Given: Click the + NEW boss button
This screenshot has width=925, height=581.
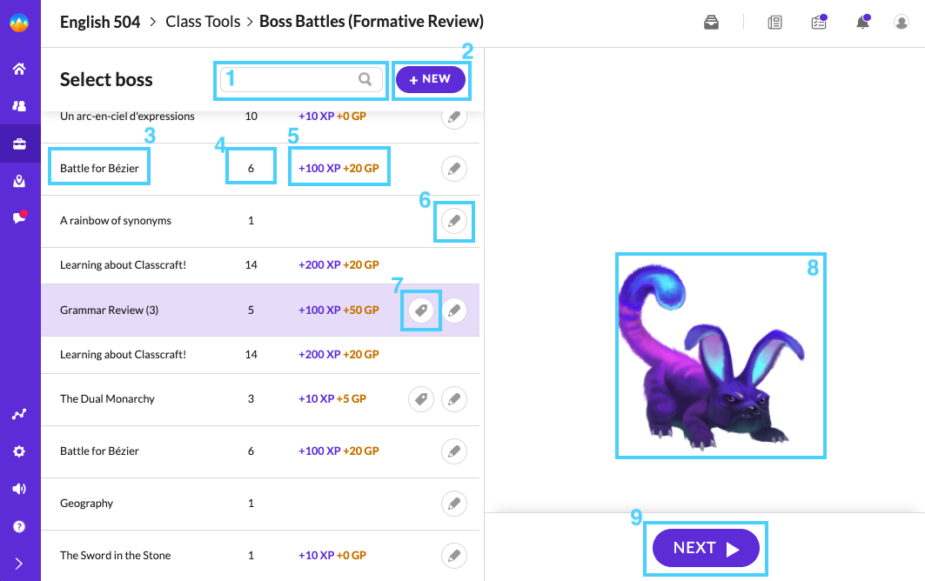Looking at the screenshot, I should [431, 80].
